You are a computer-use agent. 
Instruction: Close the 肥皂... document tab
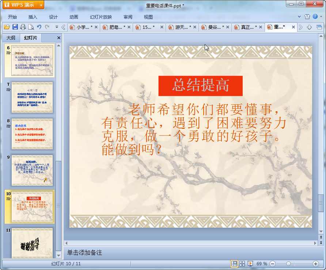[129, 27]
